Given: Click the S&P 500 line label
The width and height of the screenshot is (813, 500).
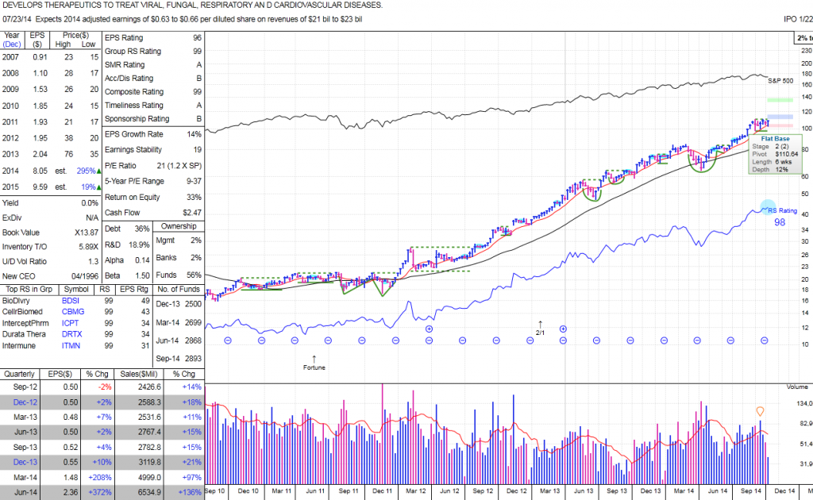Looking at the screenshot, I should pyautogui.click(x=780, y=80).
